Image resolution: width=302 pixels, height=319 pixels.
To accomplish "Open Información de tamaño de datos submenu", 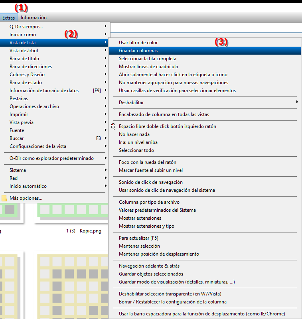I will (x=55, y=91).
